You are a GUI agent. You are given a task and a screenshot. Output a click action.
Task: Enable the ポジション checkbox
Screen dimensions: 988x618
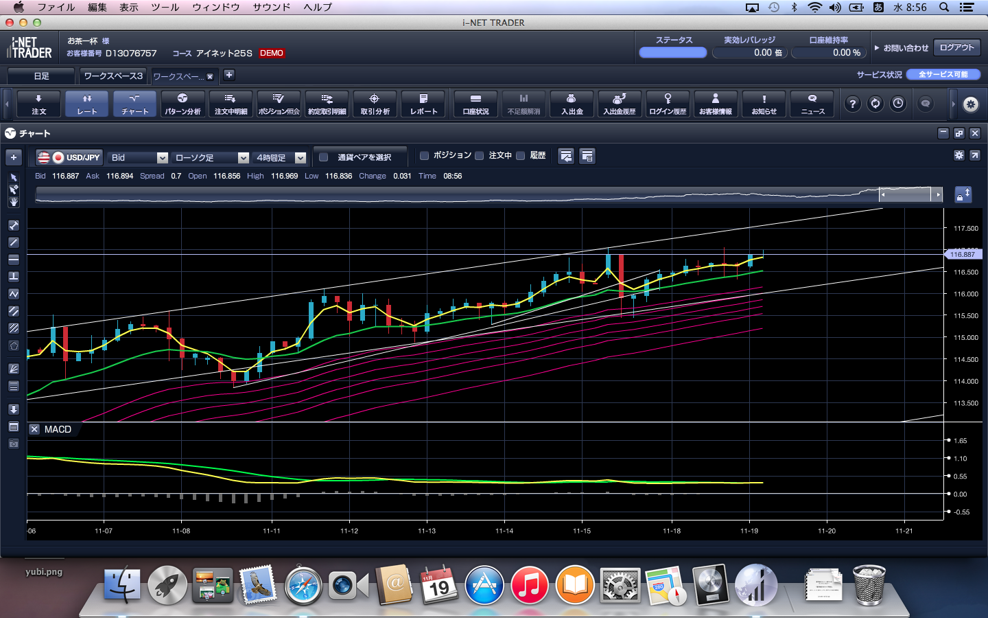pos(424,156)
